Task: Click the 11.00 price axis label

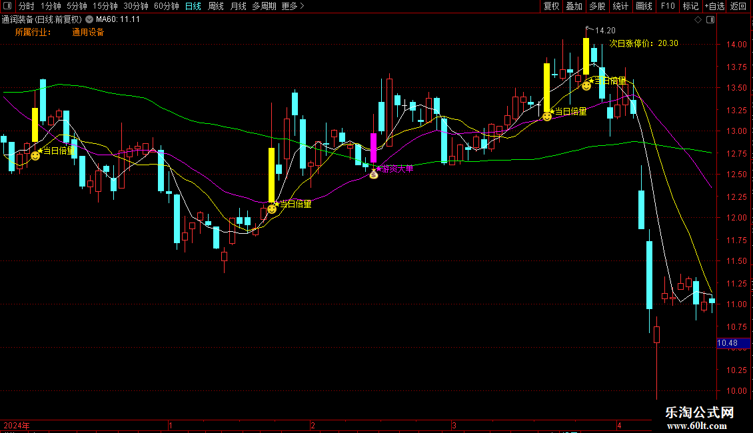Action: click(736, 304)
